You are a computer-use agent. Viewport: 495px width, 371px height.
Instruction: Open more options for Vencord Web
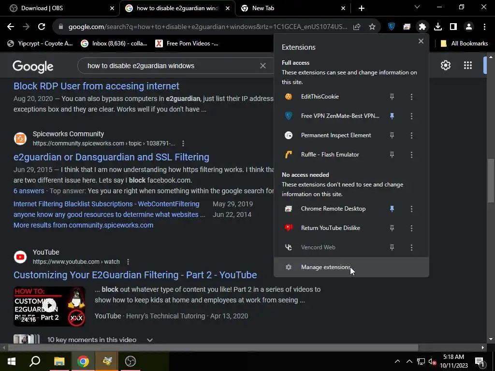411,247
